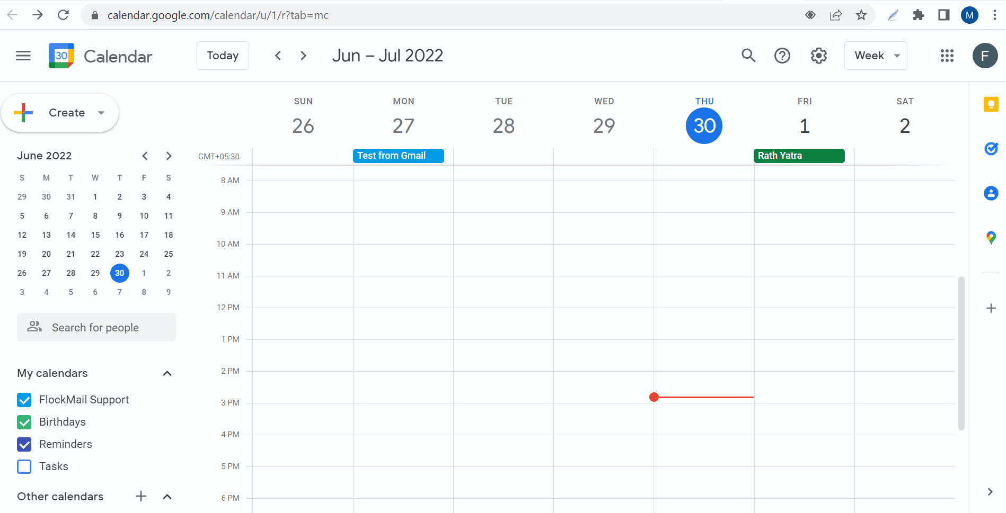Toggle the Birthdays calendar checkbox
Viewport: 1006px width, 513px height.
coord(24,422)
